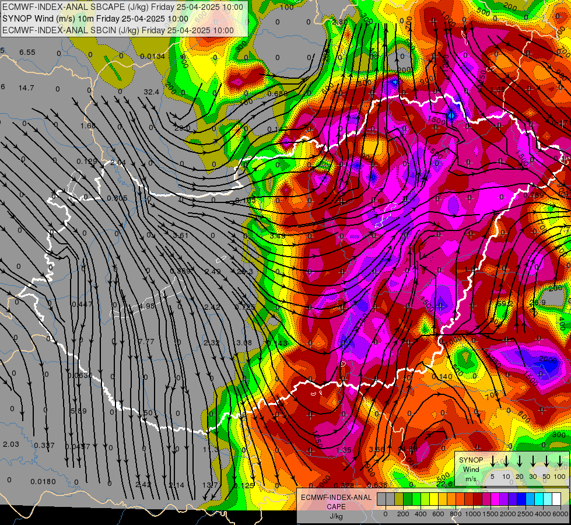571x525 pixels.
Task: Pick the olive swatch in the CAPE legend
Action: 399,499
